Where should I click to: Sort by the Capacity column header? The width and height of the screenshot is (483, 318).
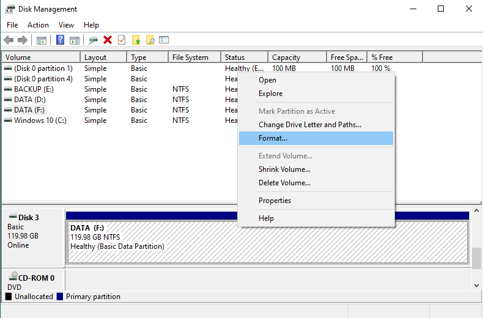click(298, 57)
